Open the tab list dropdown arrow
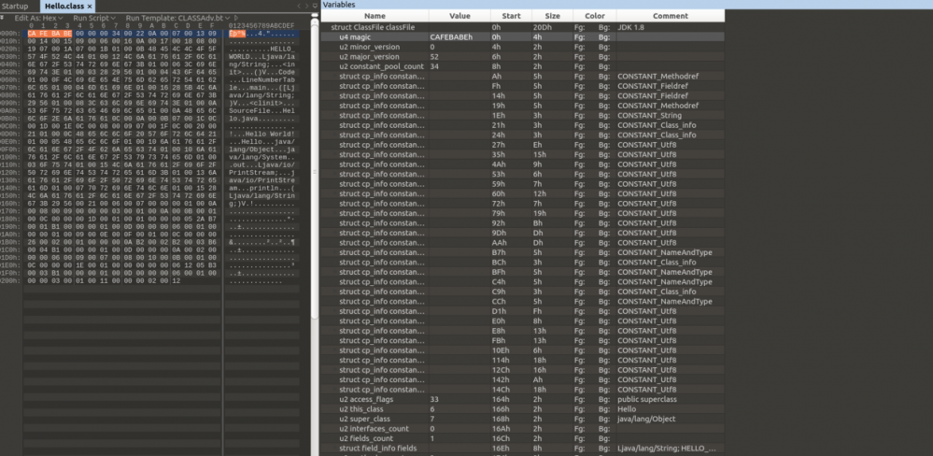Screen dimensions: 933x456 (x=315, y=7)
